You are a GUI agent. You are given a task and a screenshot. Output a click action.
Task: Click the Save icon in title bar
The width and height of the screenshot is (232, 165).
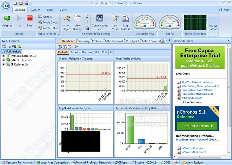point(26,3)
